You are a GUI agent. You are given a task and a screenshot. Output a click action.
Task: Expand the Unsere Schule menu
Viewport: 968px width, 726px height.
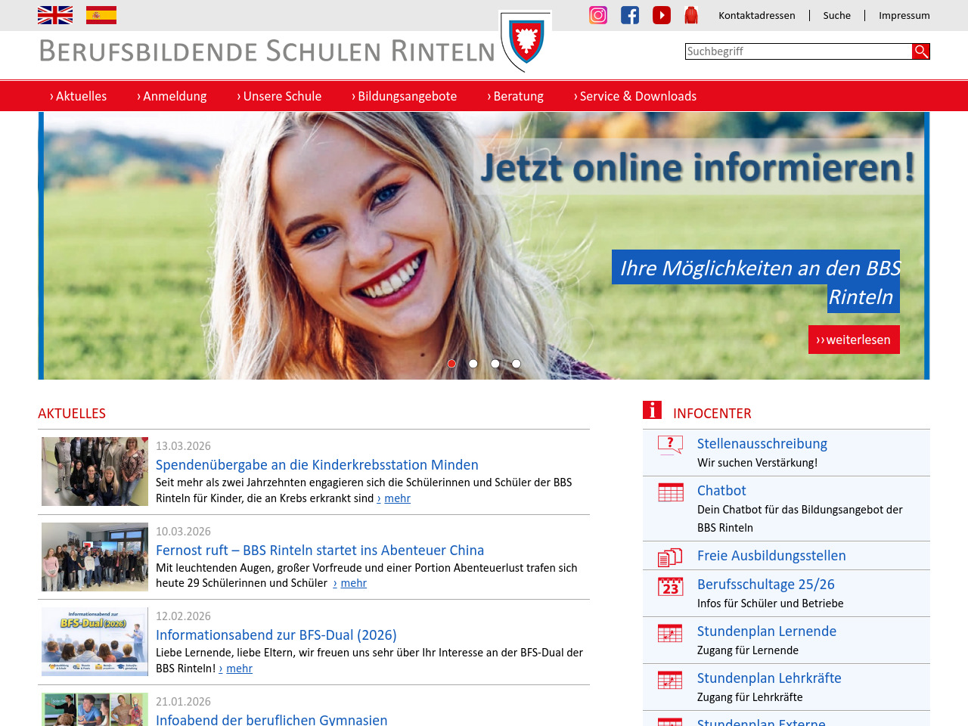pos(279,96)
